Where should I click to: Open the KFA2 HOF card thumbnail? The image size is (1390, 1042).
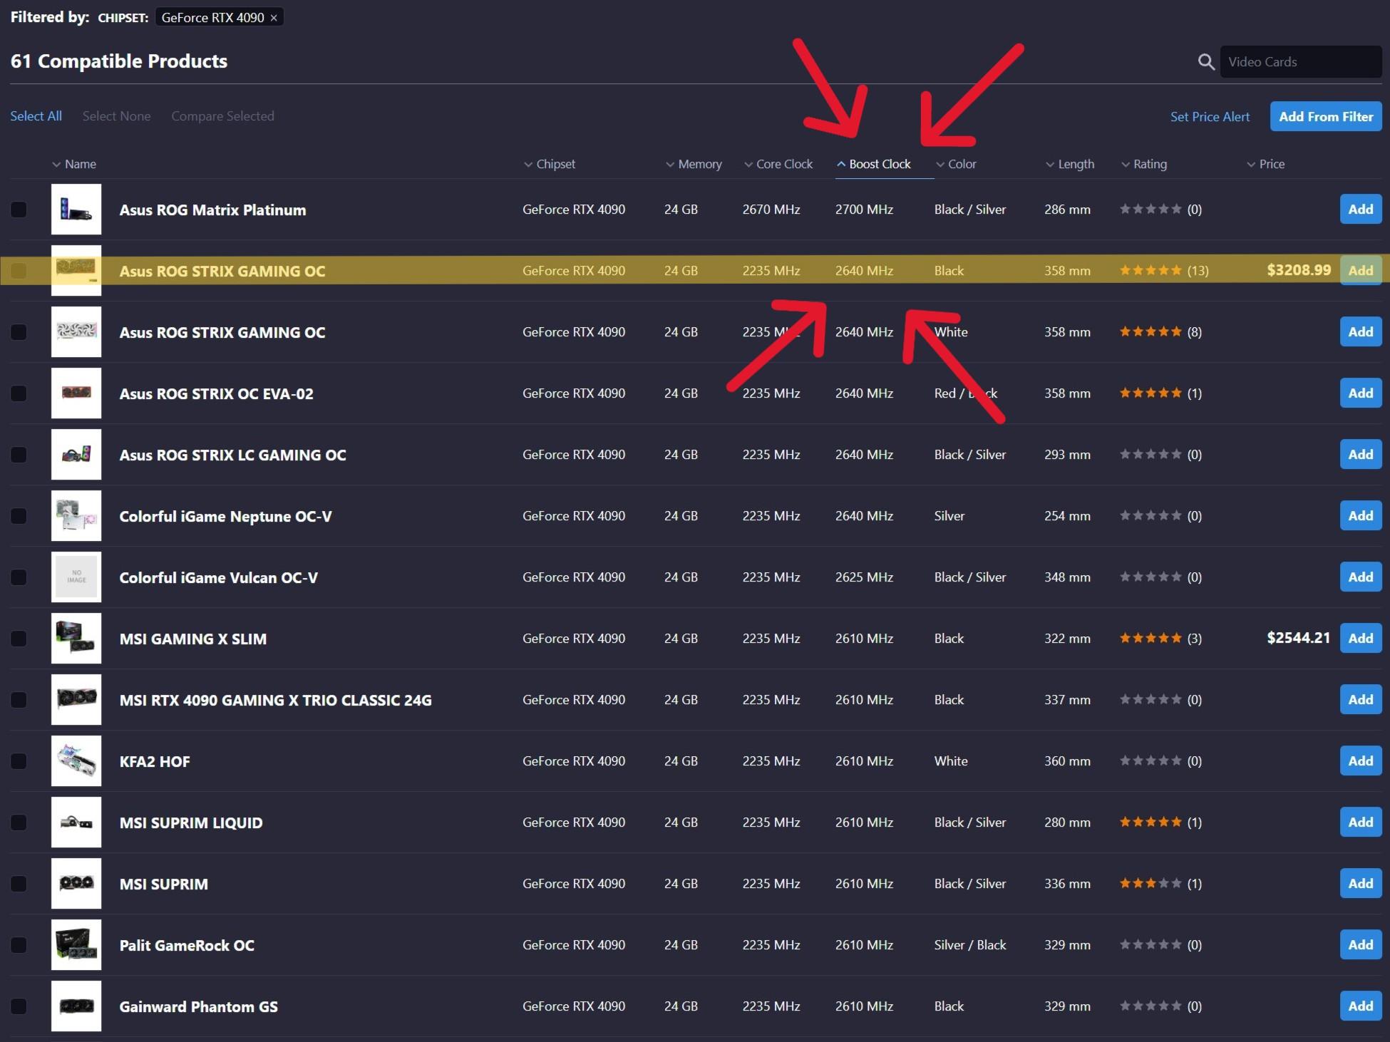click(x=76, y=761)
